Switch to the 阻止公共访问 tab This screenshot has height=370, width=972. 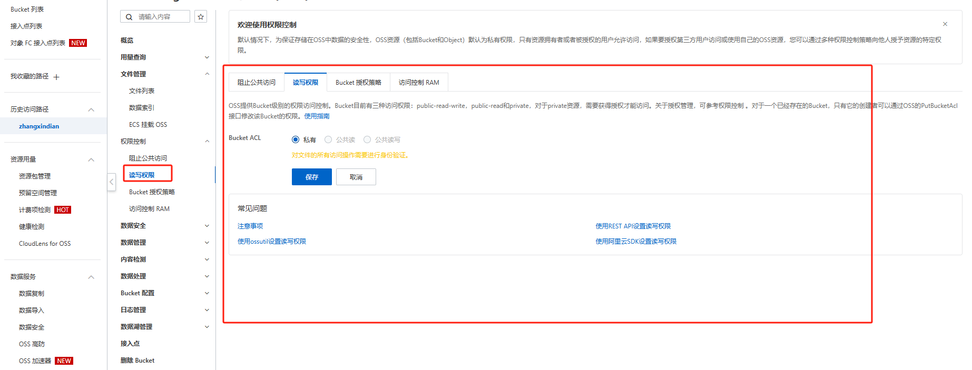pyautogui.click(x=257, y=83)
